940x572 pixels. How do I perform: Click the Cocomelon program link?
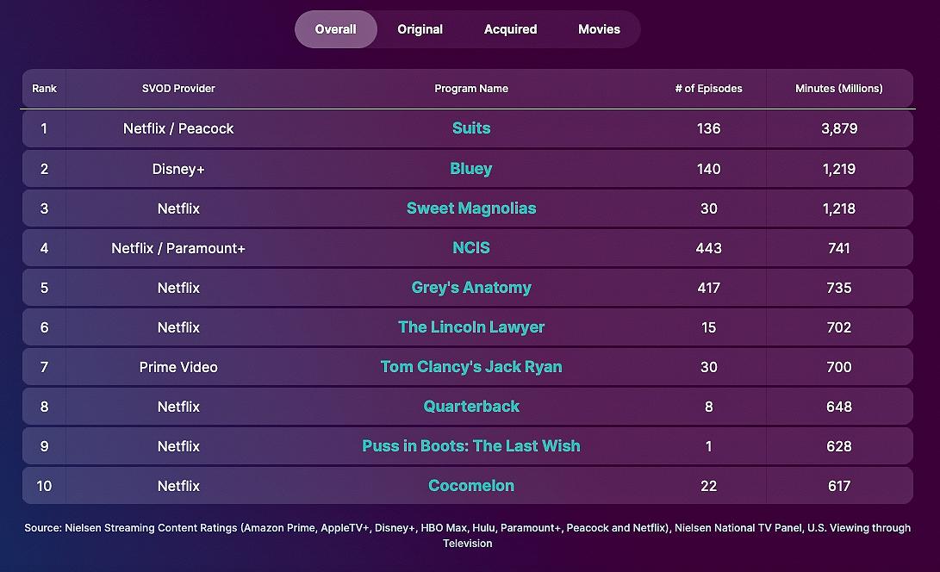pos(471,486)
